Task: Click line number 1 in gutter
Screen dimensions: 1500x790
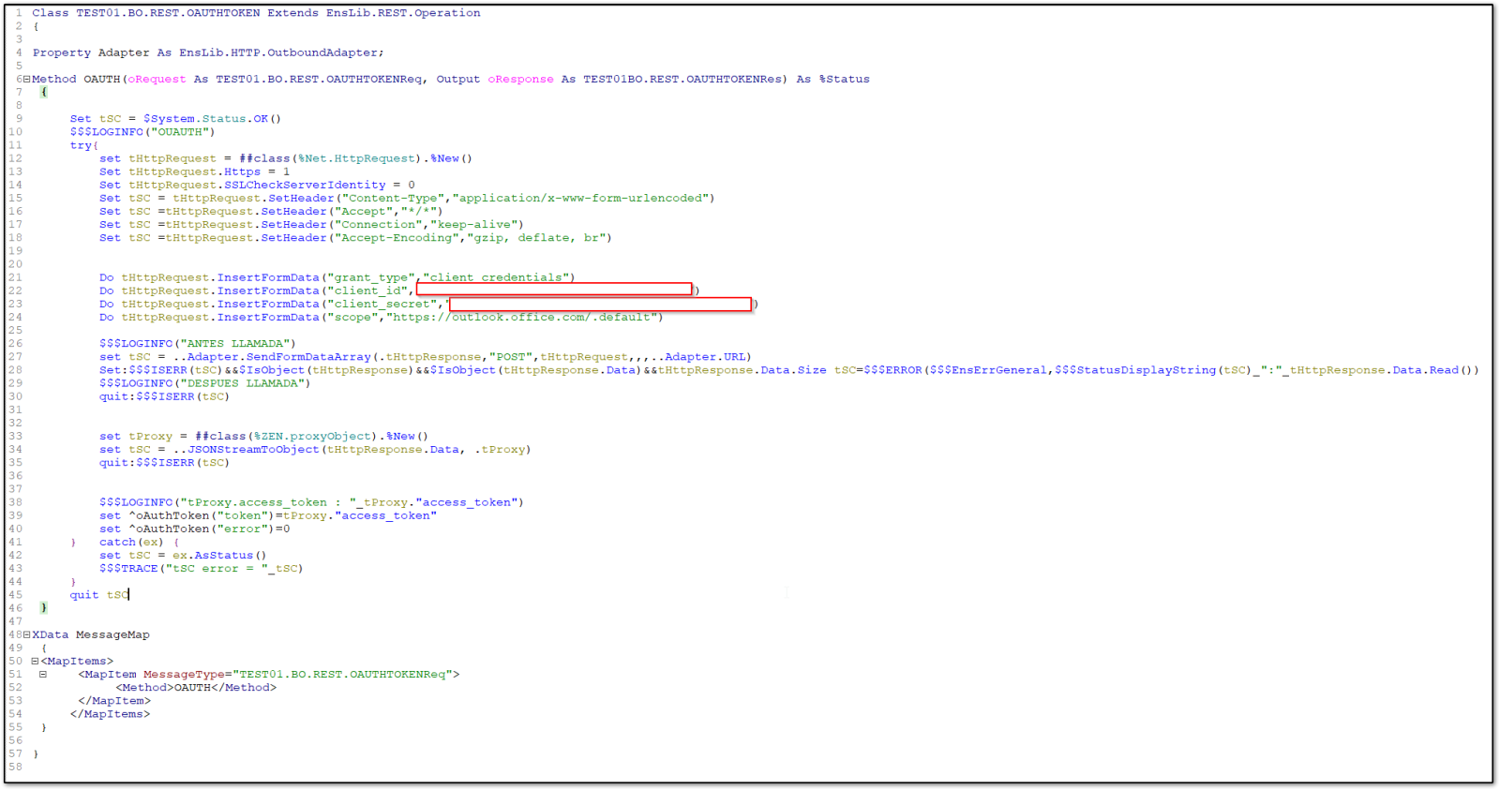Action: click(18, 13)
